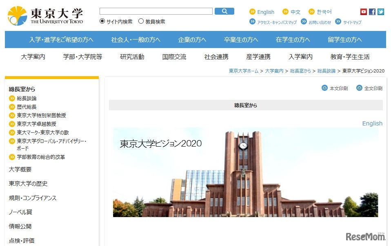Open 東京大学卓越教授 sidebar link
This screenshot has height=246, width=391.
[x=36, y=124]
